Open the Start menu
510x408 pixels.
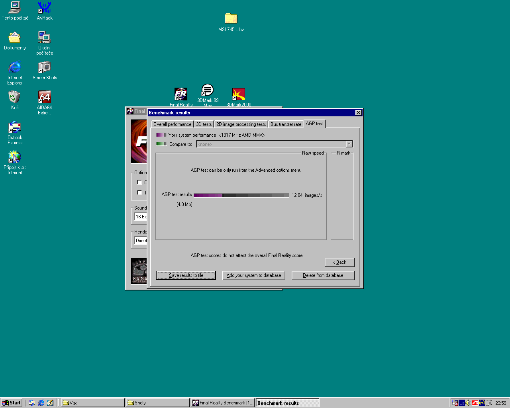pos(12,403)
